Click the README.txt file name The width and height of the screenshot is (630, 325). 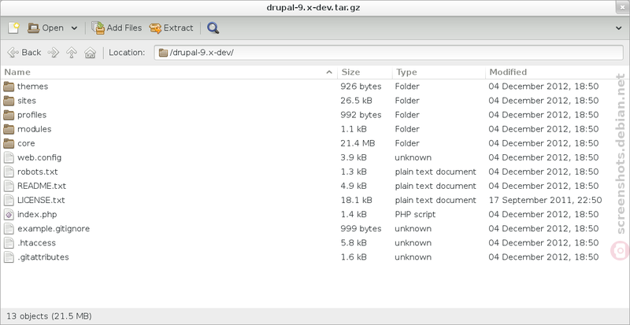42,186
